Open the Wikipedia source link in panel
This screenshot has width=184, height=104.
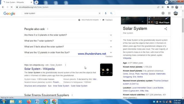[x=127, y=58]
